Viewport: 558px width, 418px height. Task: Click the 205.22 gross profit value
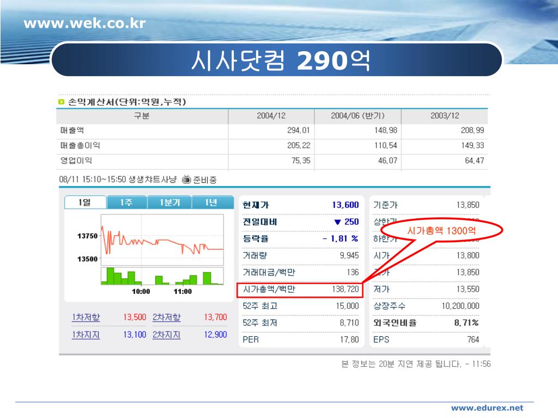click(x=299, y=145)
